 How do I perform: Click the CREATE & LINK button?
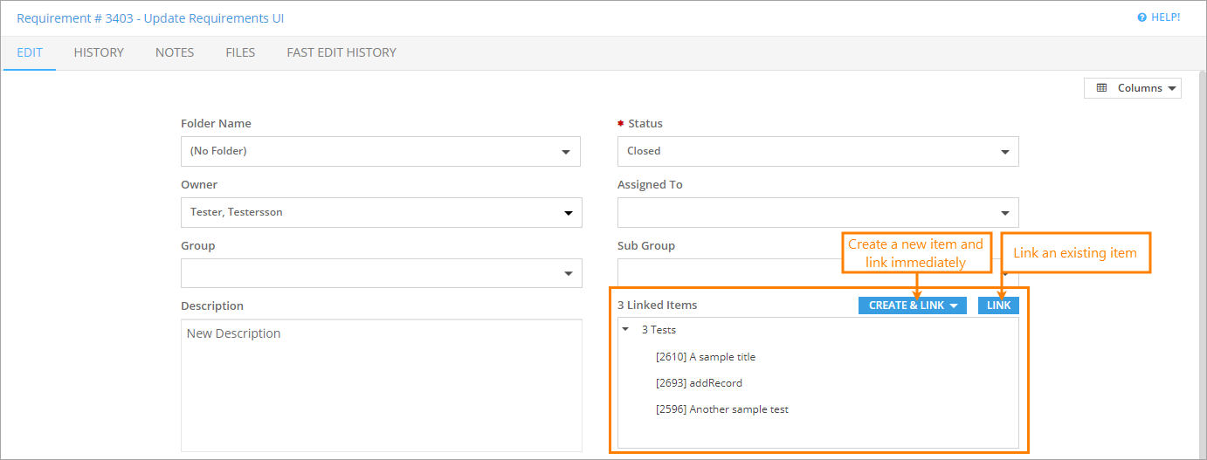click(912, 306)
